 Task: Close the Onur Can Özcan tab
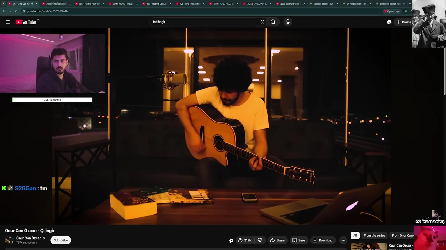[x=37, y=3]
